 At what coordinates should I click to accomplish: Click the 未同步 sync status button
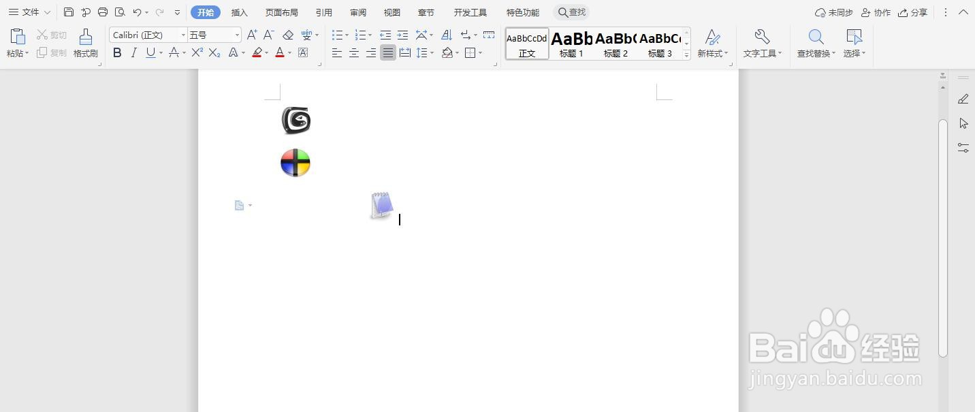pyautogui.click(x=834, y=12)
